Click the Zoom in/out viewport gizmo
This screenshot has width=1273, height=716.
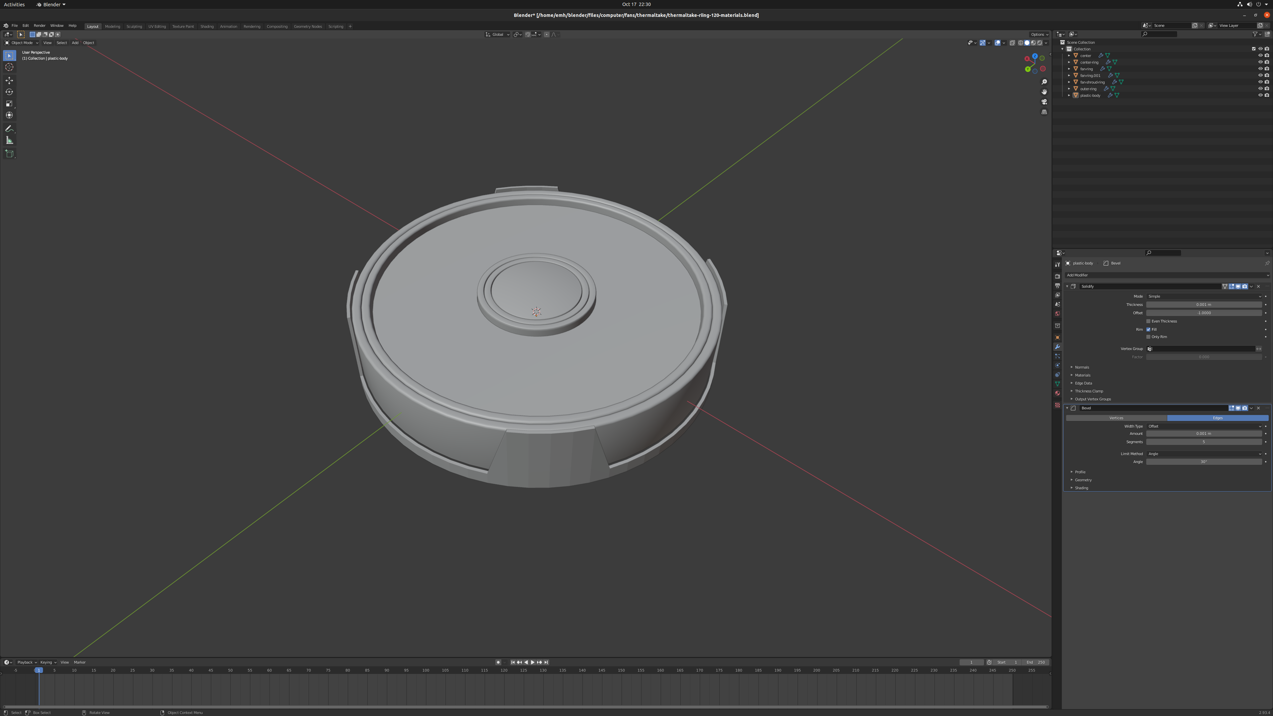pos(1044,82)
